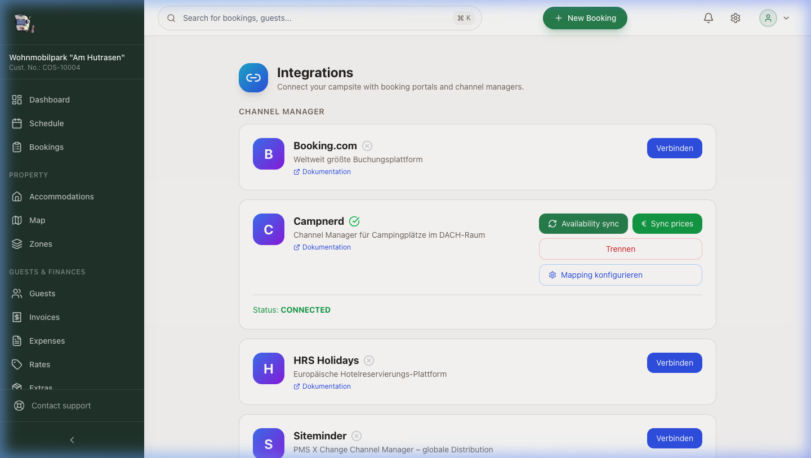Click HRS Holidays disconnected status icon
This screenshot has height=458, width=811.
(369, 361)
